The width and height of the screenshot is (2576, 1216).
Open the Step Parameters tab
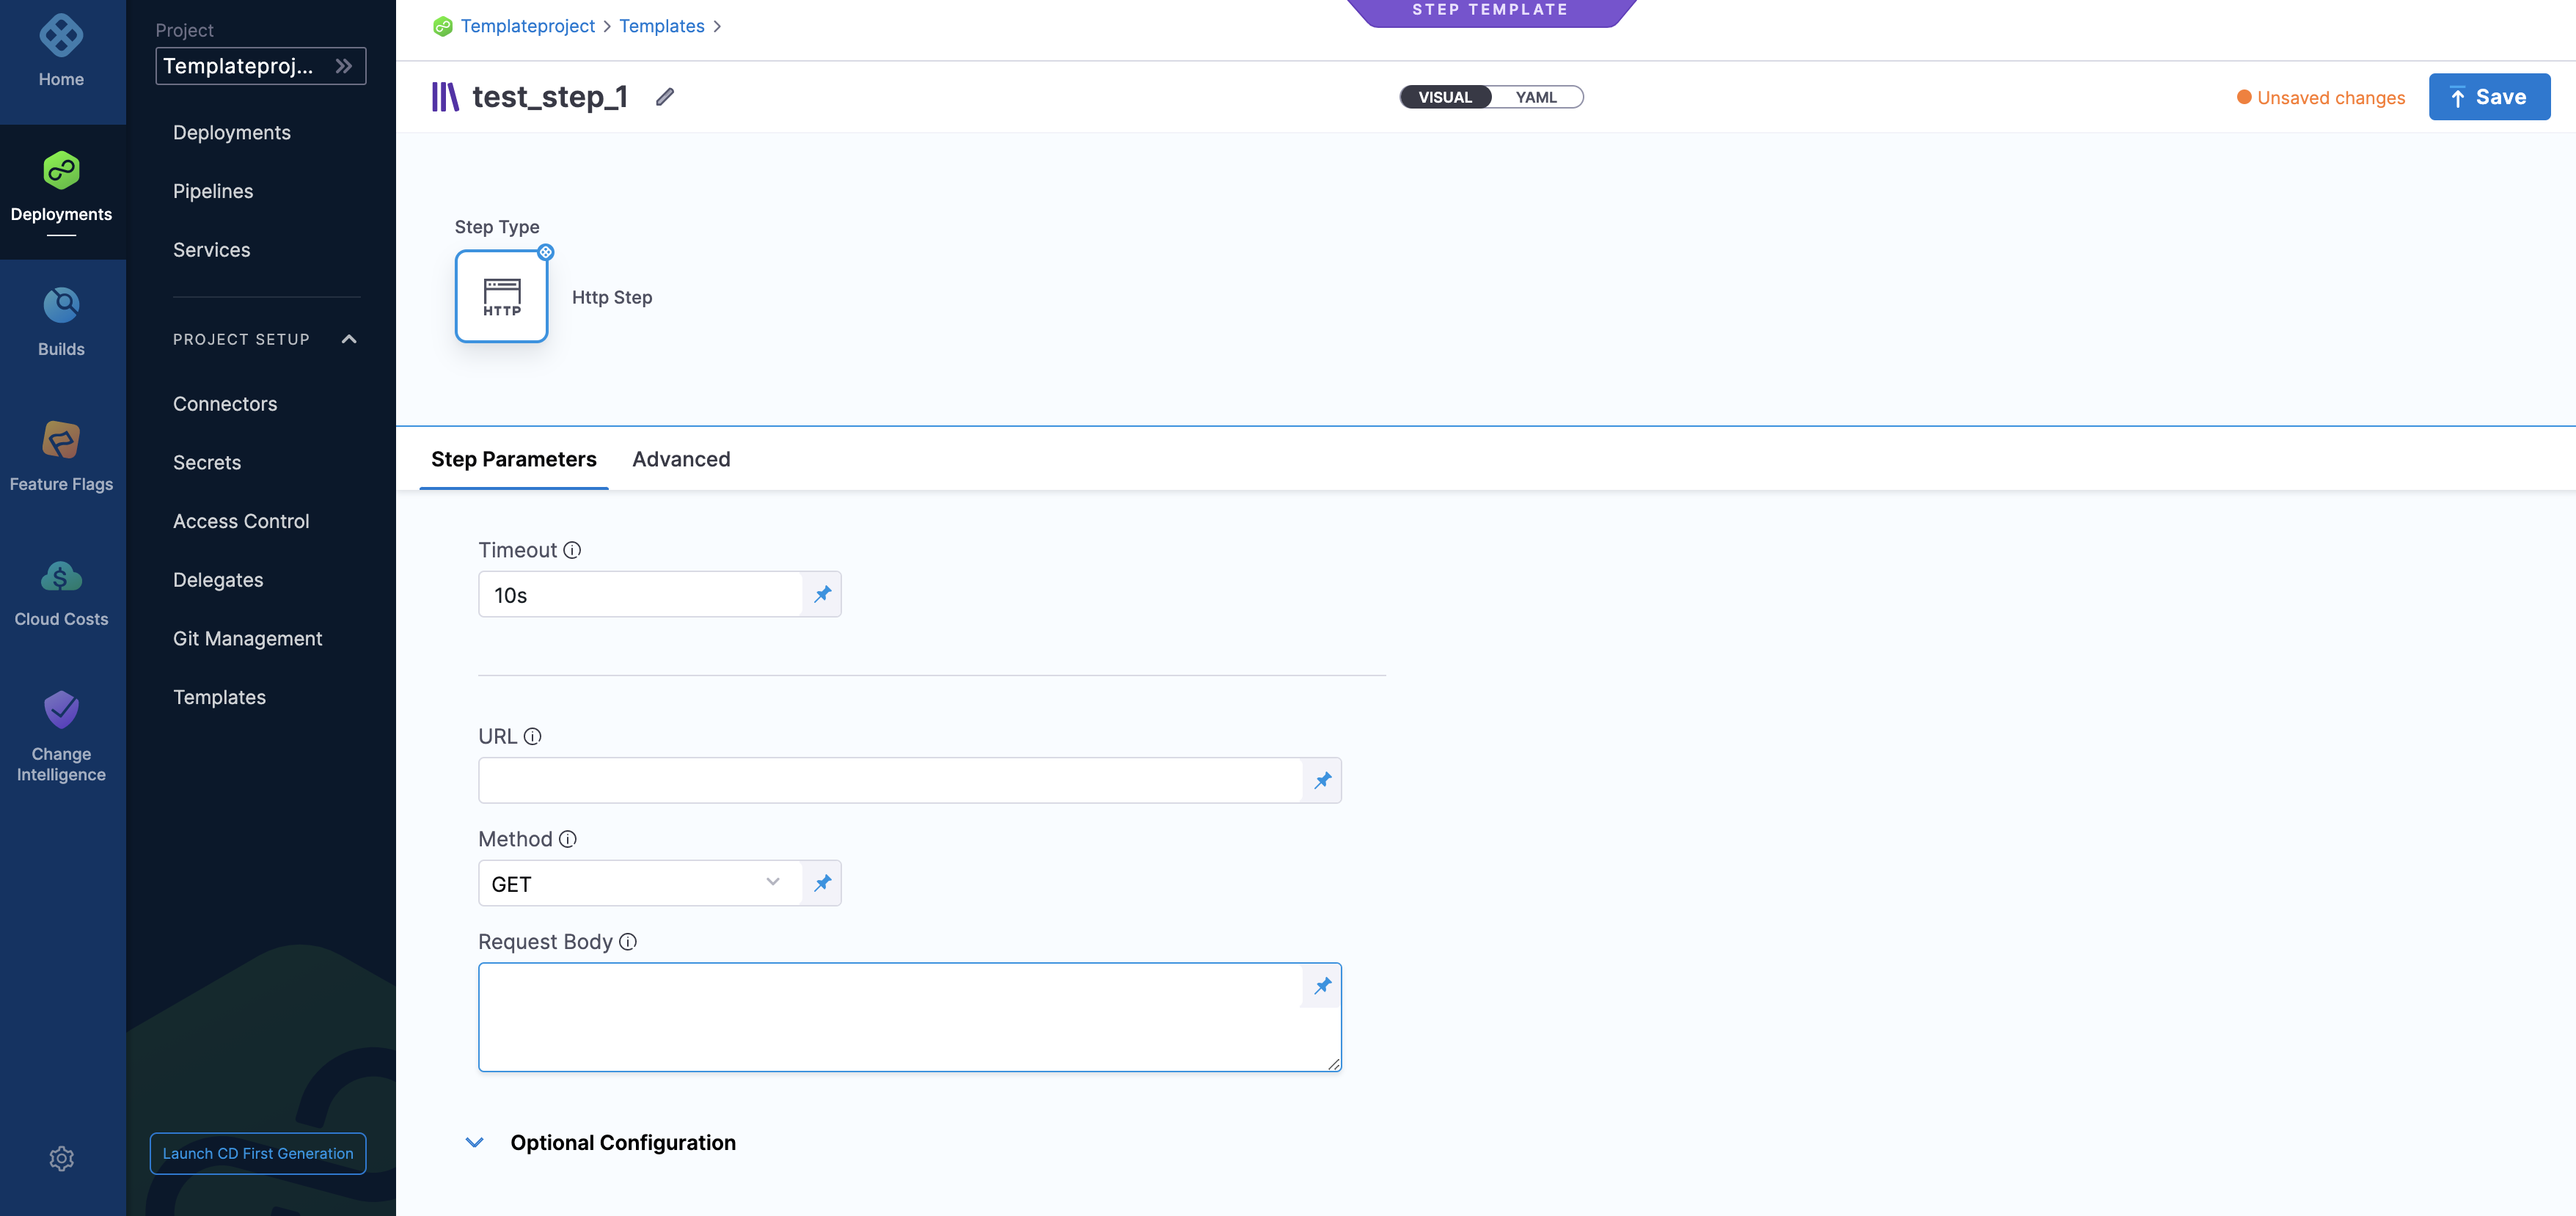pos(514,459)
